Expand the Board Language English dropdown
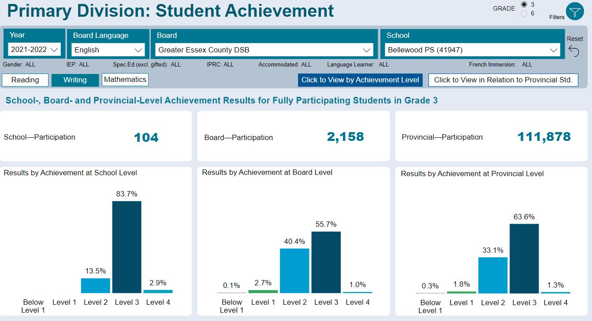This screenshot has height=321, width=592. 108,50
